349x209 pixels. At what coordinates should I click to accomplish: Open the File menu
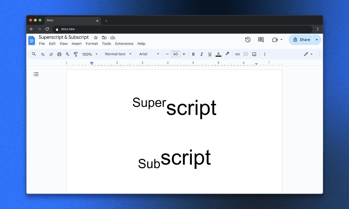42,44
